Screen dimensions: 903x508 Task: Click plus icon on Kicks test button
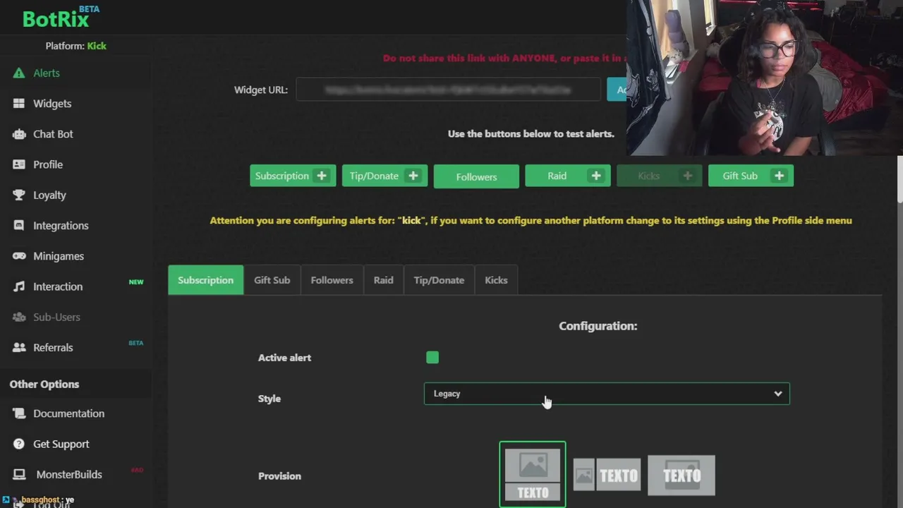pos(688,176)
